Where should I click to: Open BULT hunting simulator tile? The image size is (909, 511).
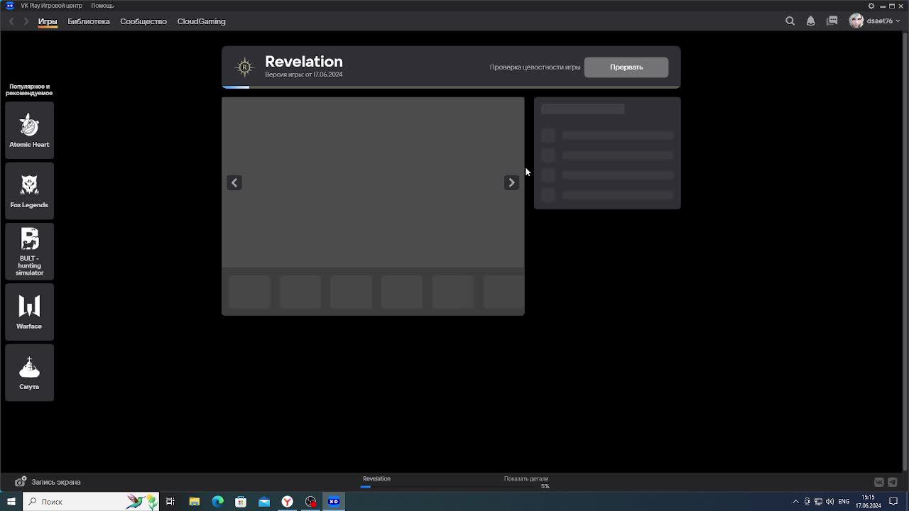point(29,251)
